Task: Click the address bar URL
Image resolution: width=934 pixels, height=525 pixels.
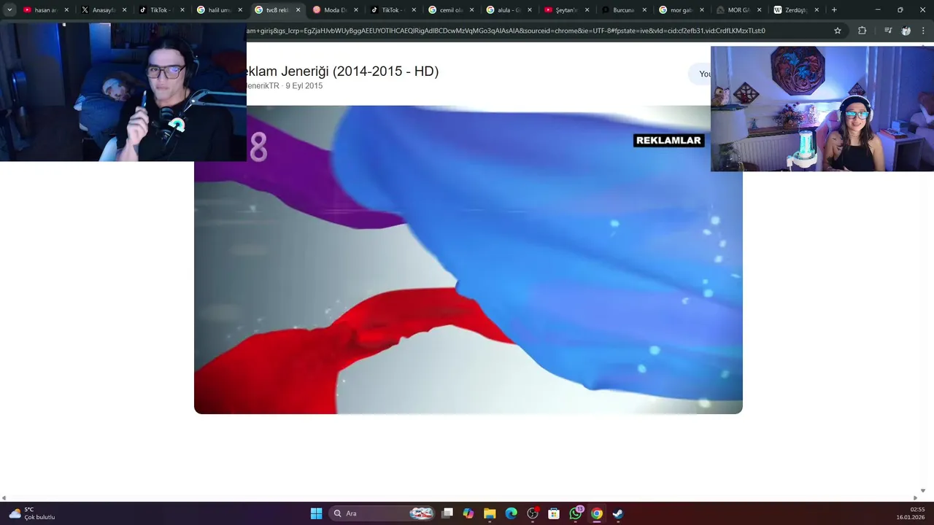Action: 506,31
